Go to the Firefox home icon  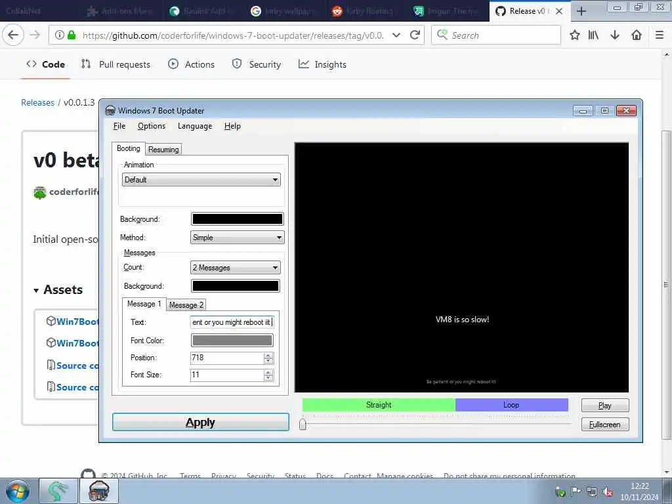637,35
